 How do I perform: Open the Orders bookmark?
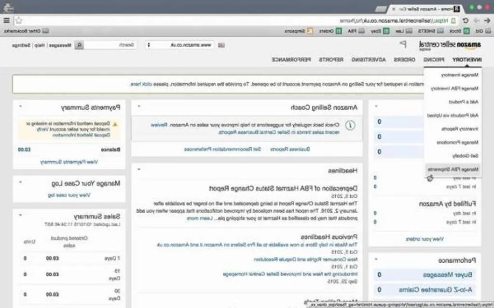coord(330,31)
